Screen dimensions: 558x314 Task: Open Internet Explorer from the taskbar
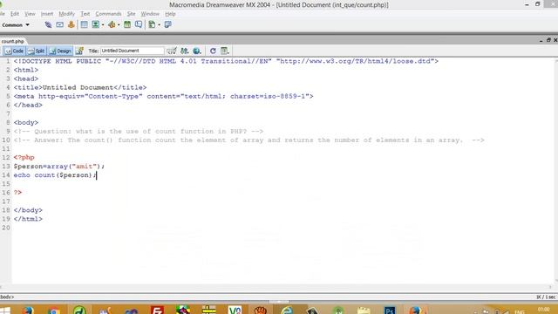[287, 310]
